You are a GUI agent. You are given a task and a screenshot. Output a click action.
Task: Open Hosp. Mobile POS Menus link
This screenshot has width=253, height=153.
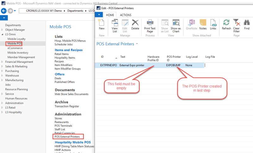tap(70, 41)
